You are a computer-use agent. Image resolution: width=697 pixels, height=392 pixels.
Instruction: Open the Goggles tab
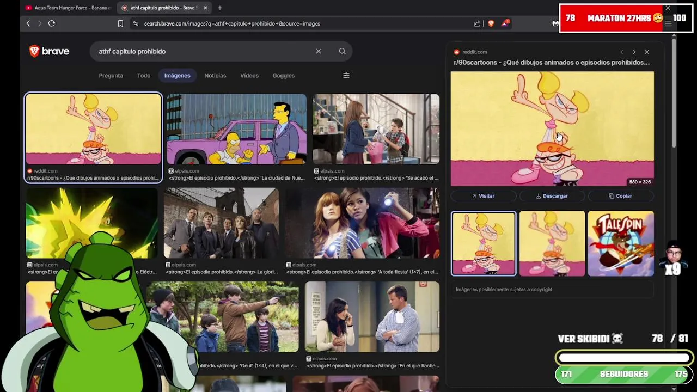284,76
